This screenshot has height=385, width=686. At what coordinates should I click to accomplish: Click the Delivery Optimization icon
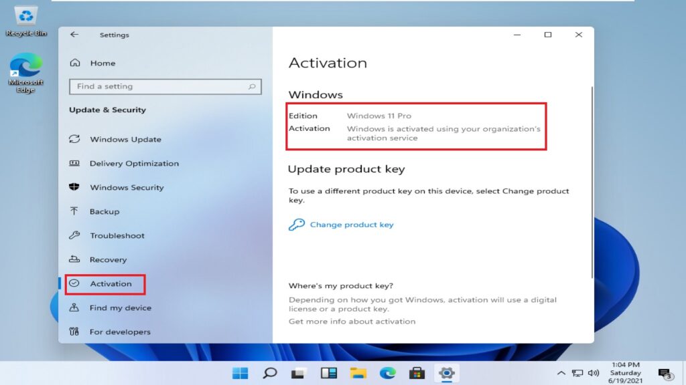74,163
